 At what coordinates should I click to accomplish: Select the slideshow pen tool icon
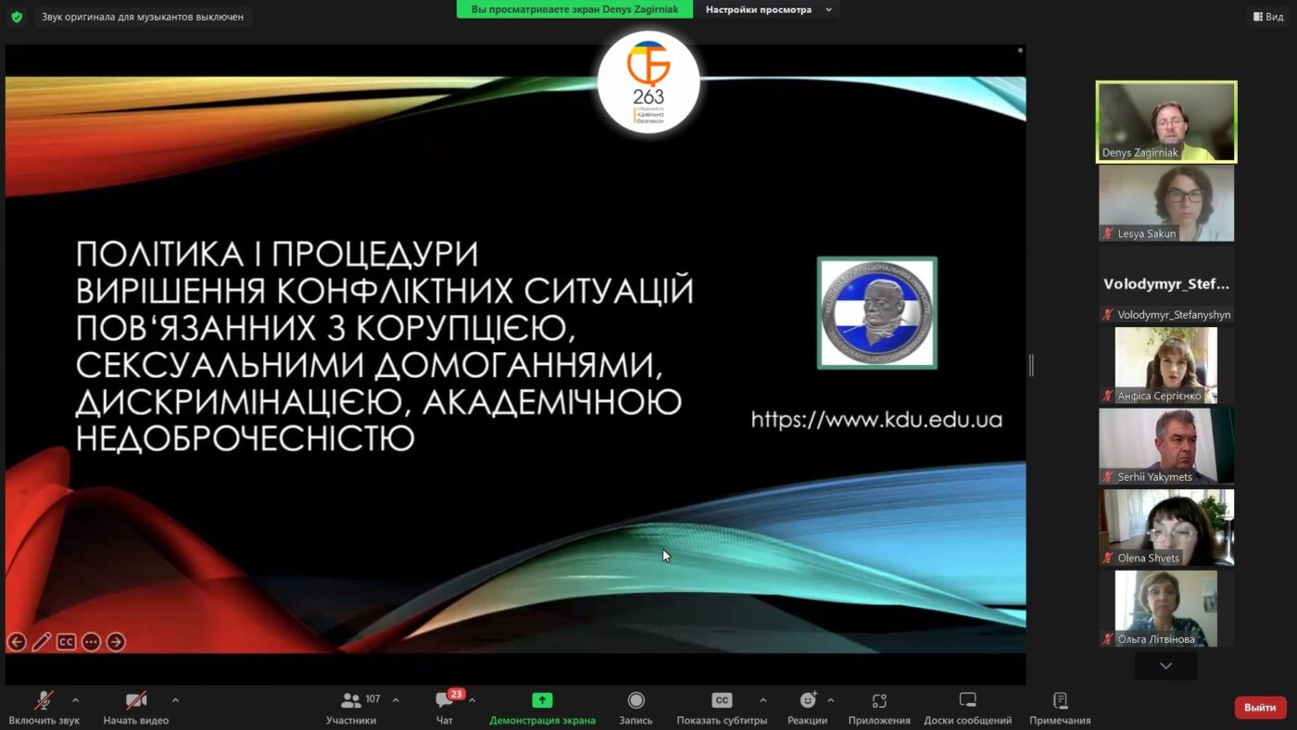pos(42,641)
